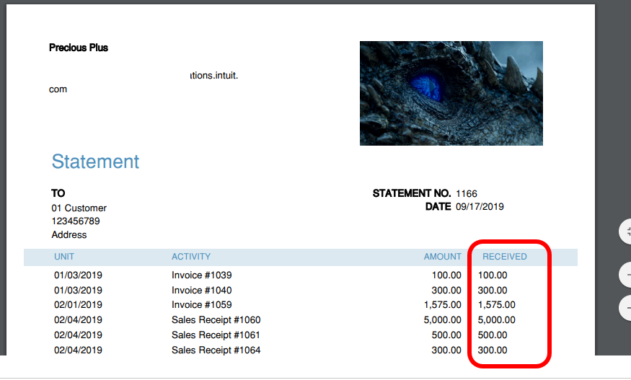Select the '01 Customer' name text
Viewport: 631px width, 380px height.
(79, 208)
